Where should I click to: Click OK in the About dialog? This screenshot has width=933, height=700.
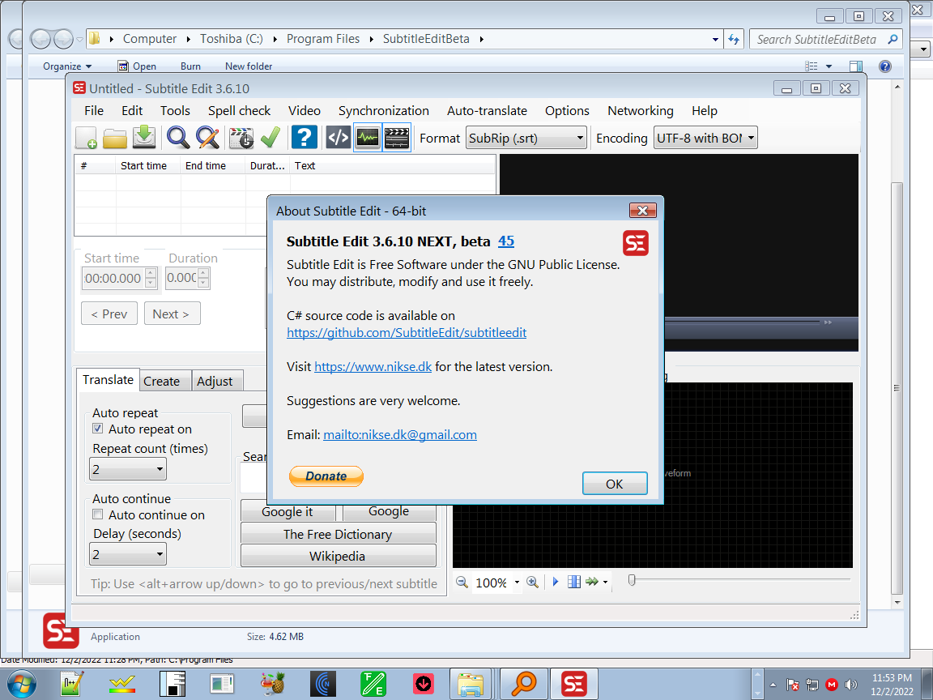[x=615, y=484]
